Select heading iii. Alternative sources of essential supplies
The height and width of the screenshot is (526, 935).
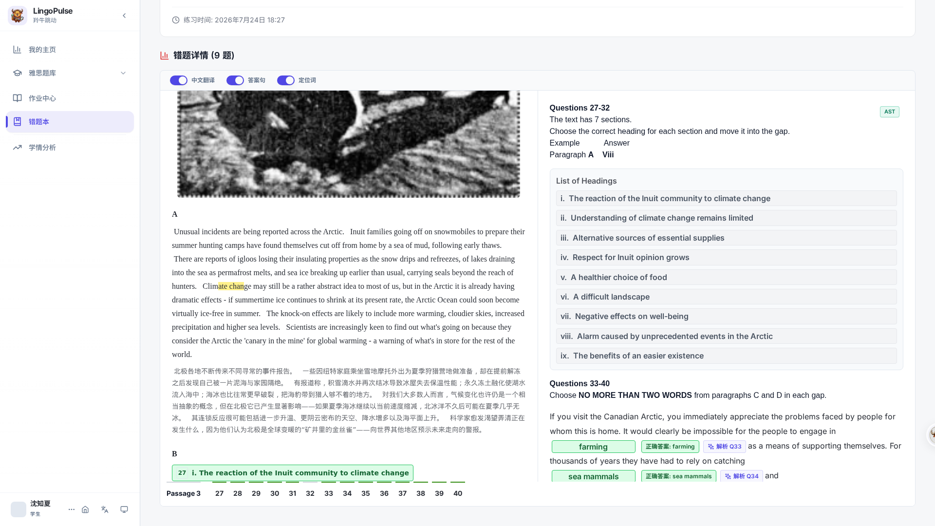point(726,238)
